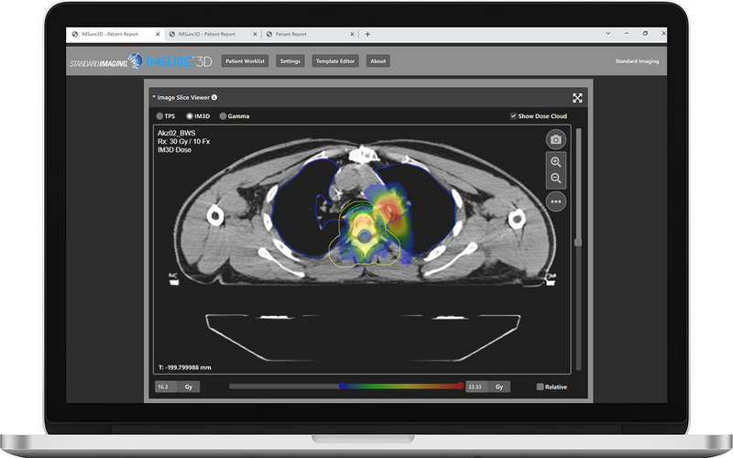Open a new browser tab
The height and width of the screenshot is (458, 733).
click(367, 34)
